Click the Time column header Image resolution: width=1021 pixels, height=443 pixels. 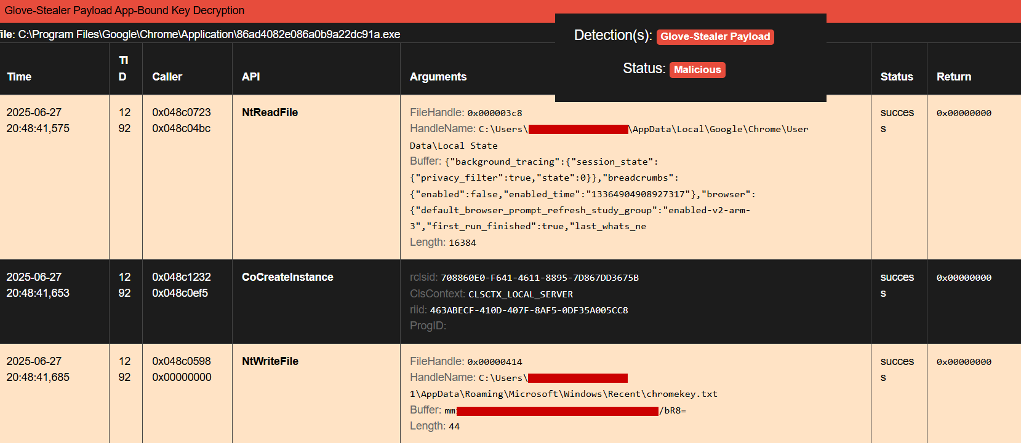(x=19, y=77)
